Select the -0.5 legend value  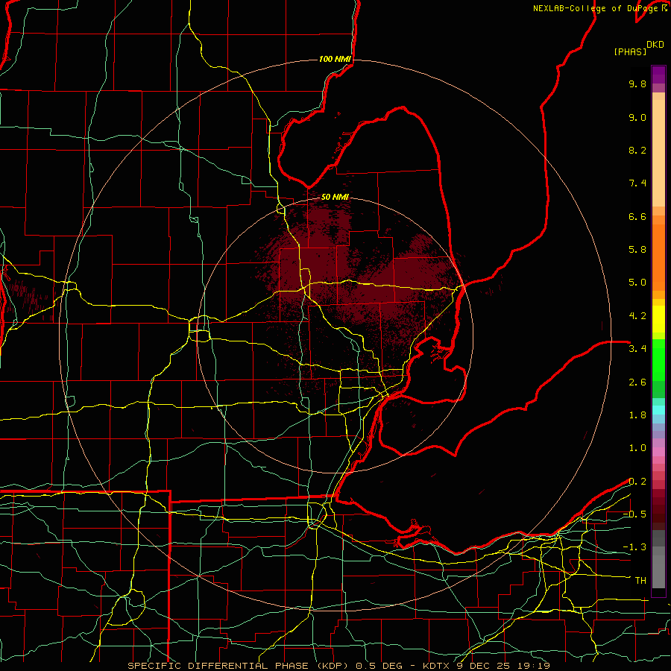click(634, 514)
